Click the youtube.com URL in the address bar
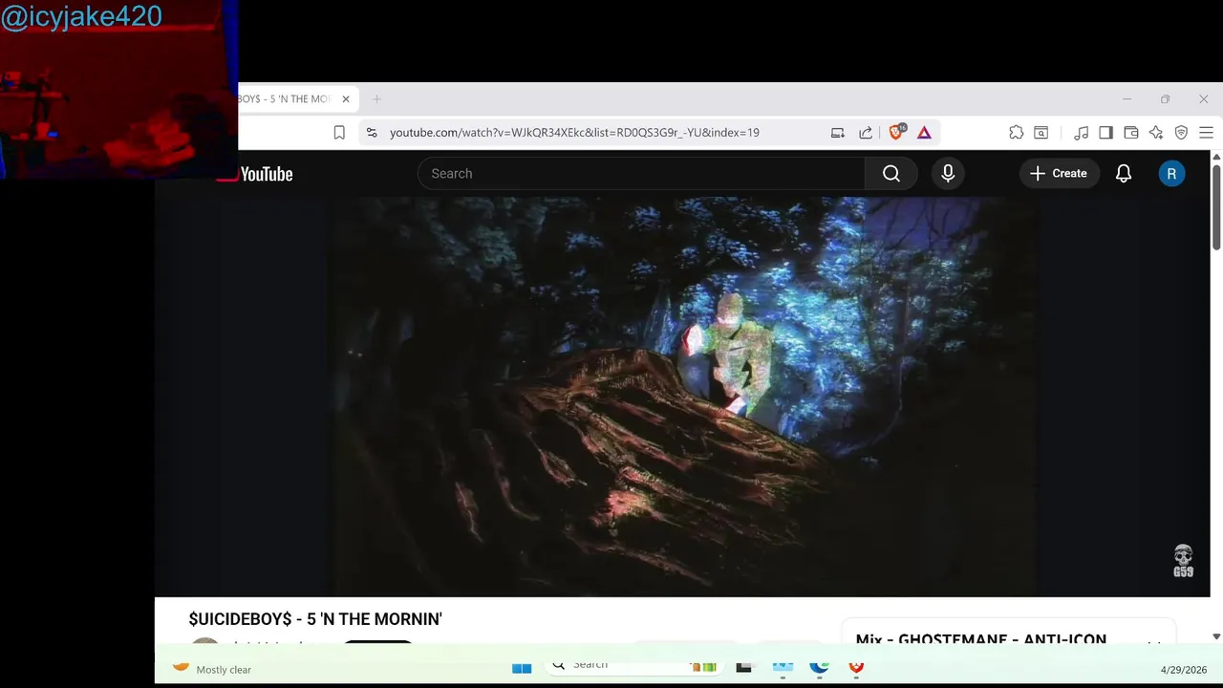The image size is (1223, 688). (574, 133)
